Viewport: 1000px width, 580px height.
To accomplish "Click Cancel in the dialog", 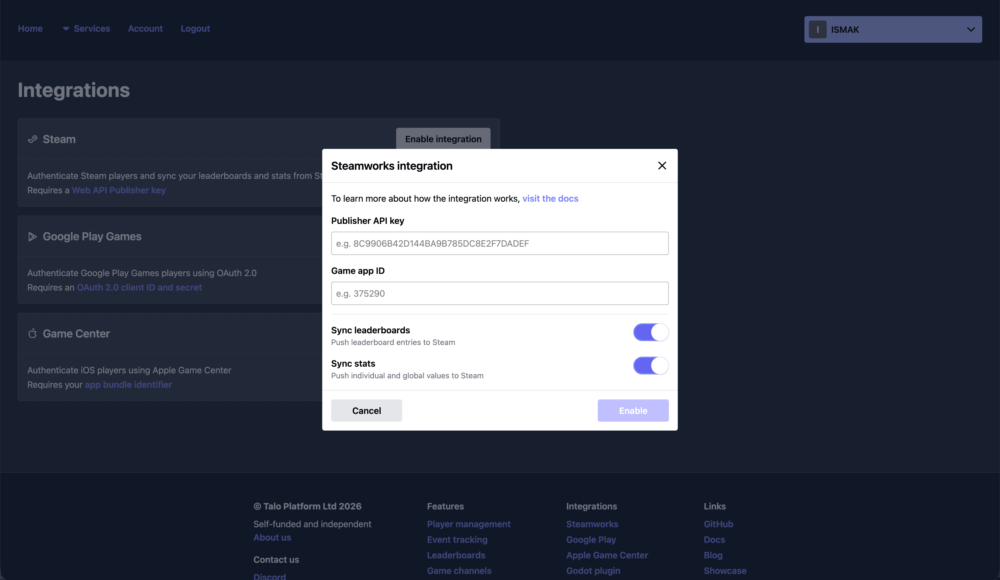I will point(366,411).
